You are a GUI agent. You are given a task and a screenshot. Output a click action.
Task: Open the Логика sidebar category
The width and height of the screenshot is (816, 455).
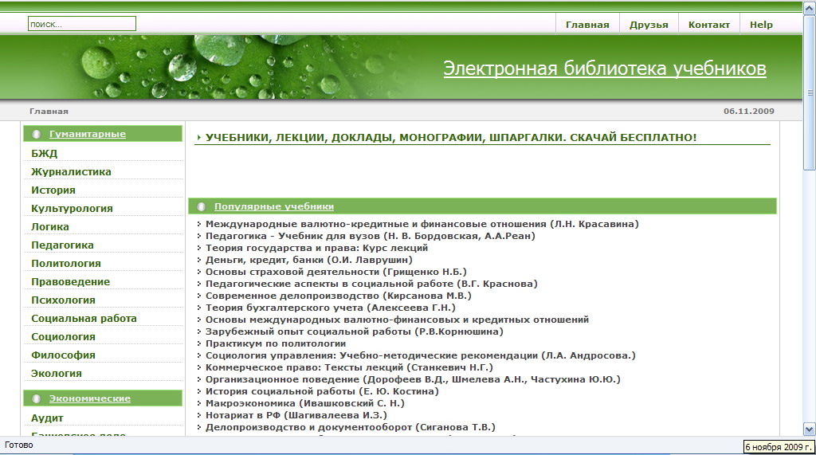(x=50, y=226)
